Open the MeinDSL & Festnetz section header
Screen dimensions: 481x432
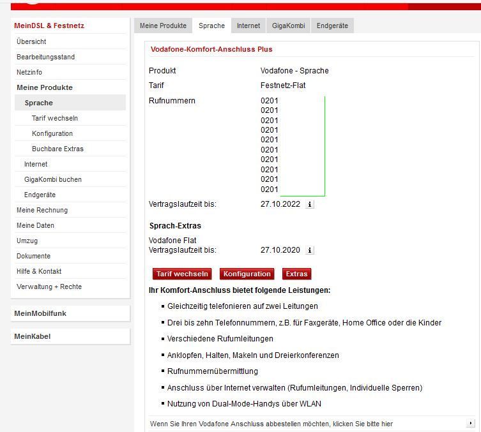pos(49,26)
